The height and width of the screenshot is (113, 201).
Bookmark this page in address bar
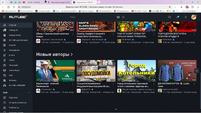(170, 7)
